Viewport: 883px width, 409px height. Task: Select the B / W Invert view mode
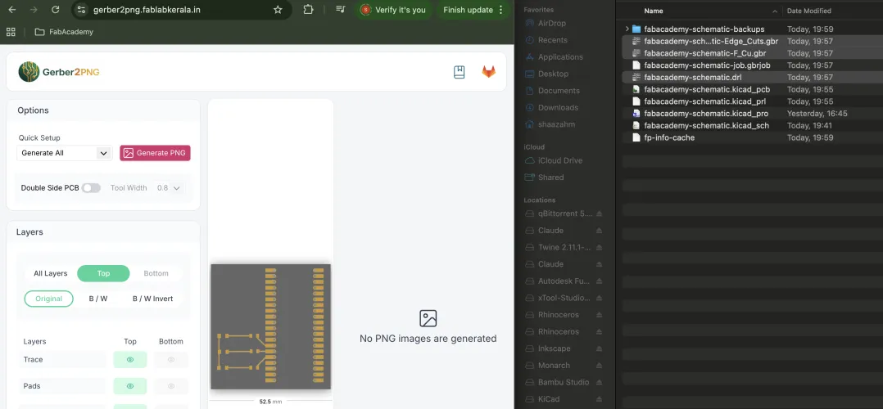[x=152, y=299]
